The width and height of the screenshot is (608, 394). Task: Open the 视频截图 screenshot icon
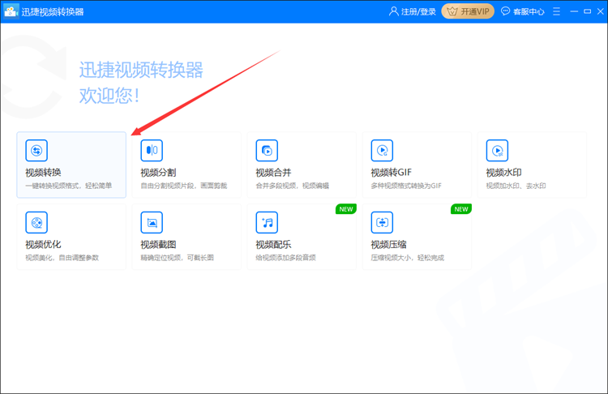coord(152,222)
